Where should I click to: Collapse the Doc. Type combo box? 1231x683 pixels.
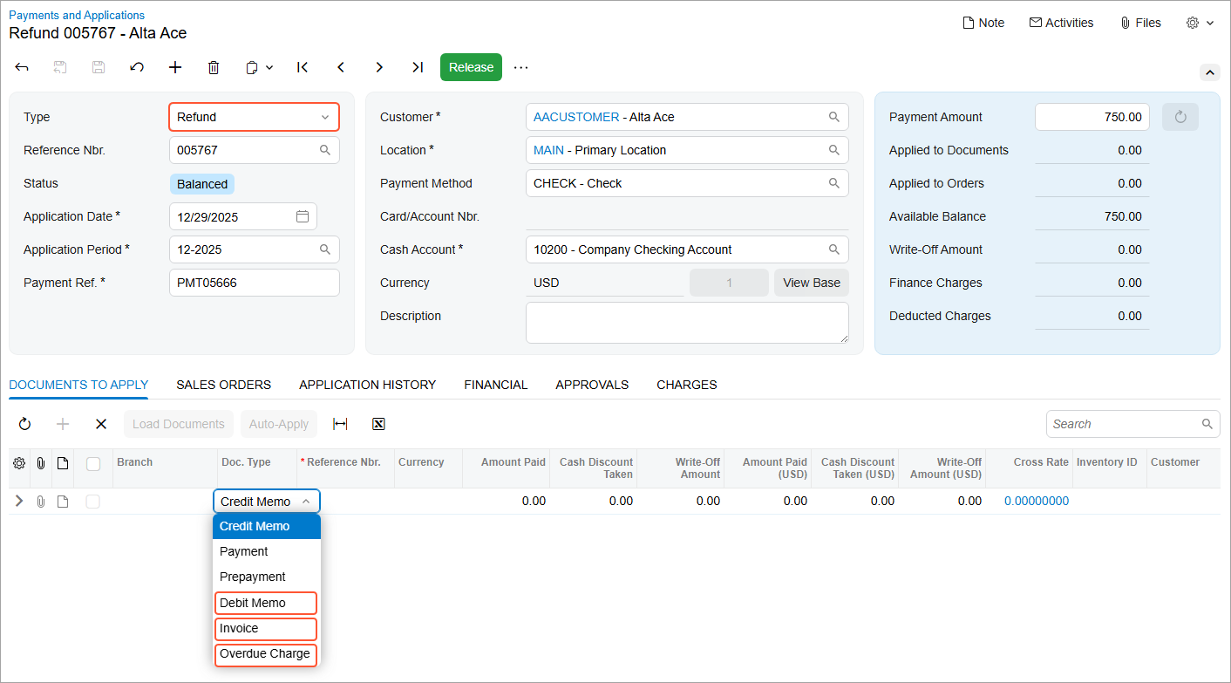(x=306, y=502)
